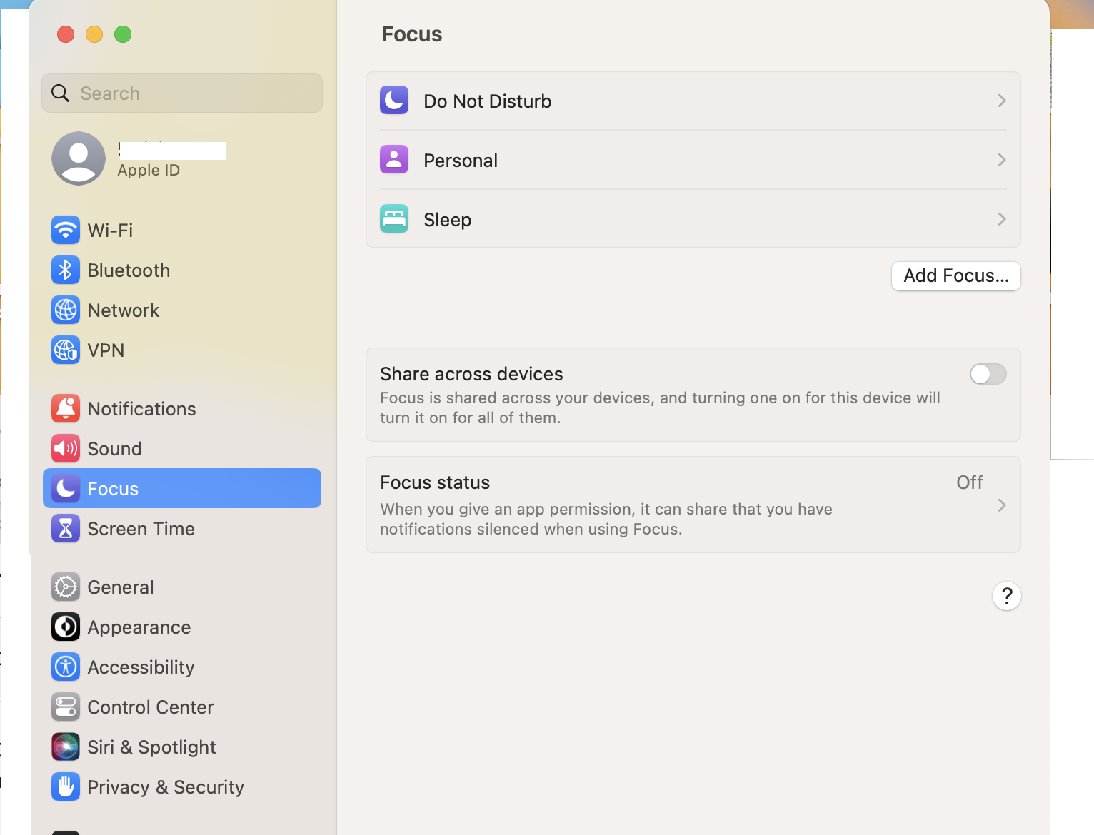1094x835 pixels.
Task: Click the Control Center icon
Action: coord(66,707)
